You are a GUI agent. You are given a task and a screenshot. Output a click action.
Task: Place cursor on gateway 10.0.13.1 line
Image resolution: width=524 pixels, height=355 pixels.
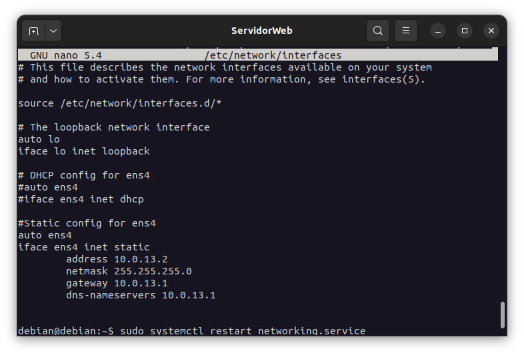coord(117,283)
